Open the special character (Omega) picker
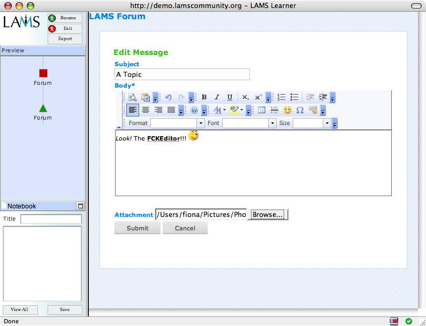The width and height of the screenshot is (426, 326). [300, 110]
